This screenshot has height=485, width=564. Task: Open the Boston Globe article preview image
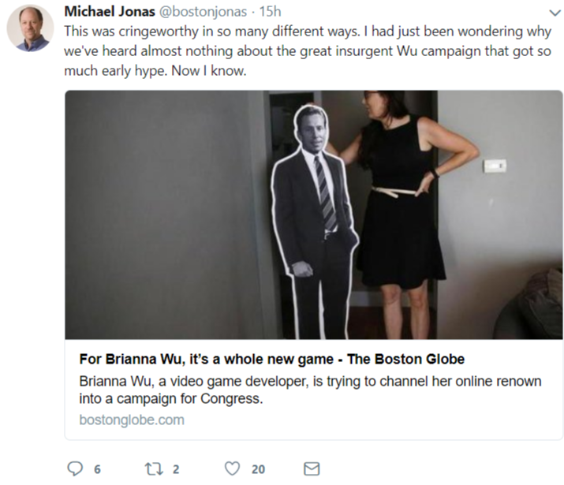(x=314, y=215)
